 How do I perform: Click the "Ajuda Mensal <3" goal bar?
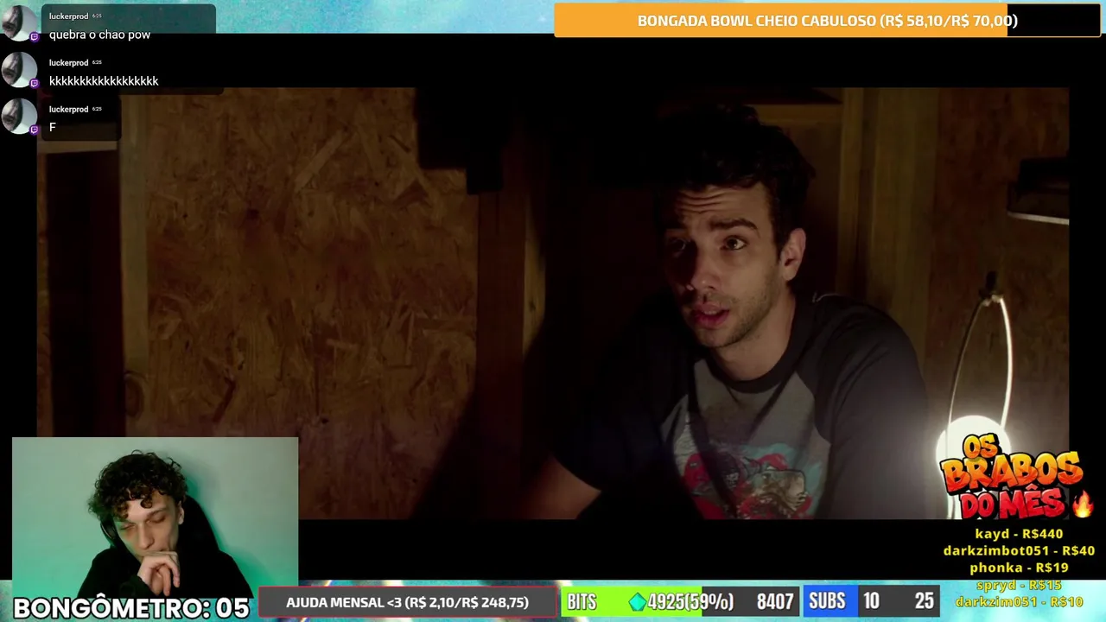(408, 602)
